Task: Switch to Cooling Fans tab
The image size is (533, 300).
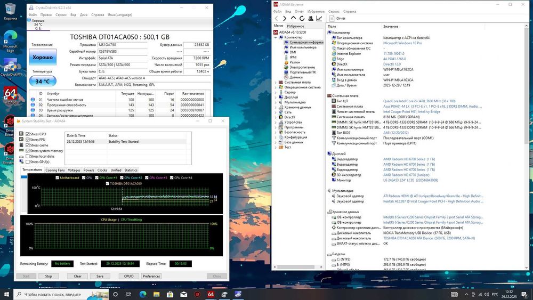Action: tap(55, 170)
